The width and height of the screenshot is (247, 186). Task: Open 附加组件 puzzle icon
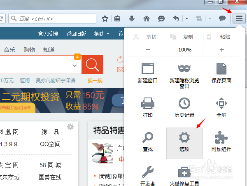pos(221,137)
